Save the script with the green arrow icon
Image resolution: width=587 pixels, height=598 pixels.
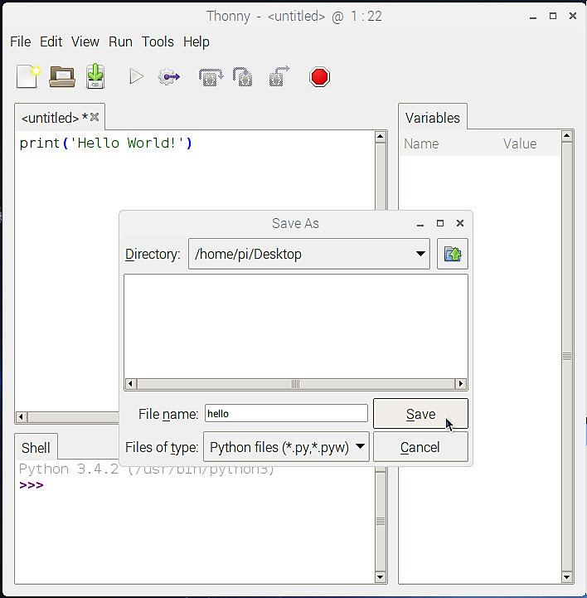pos(95,76)
